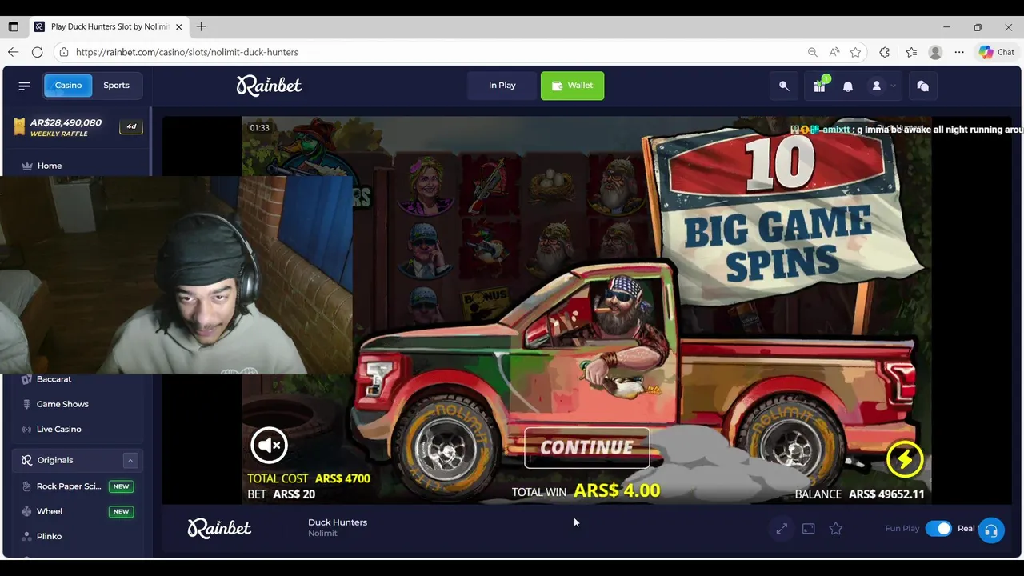Open the chat bubble panel

coord(922,86)
